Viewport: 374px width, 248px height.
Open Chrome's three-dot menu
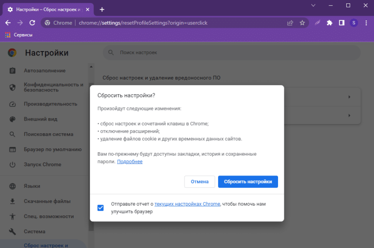click(x=366, y=23)
